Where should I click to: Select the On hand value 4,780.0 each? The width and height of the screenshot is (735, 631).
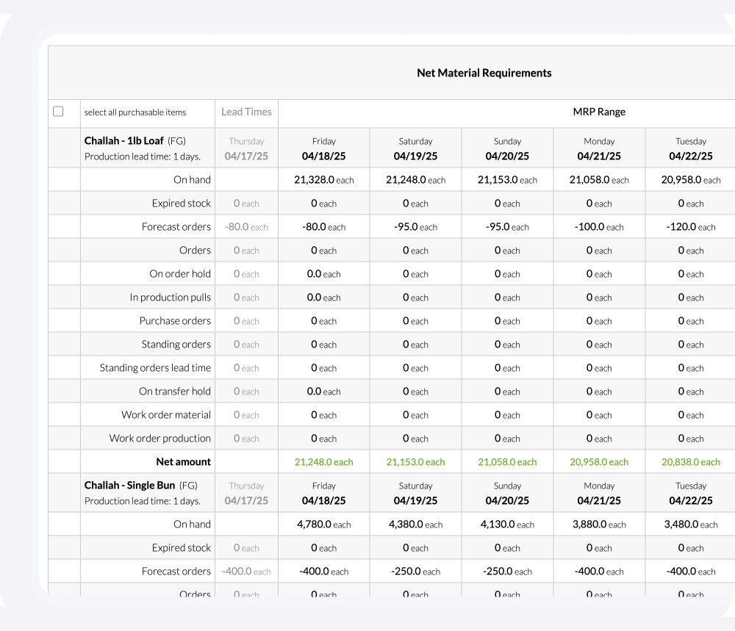coord(323,524)
